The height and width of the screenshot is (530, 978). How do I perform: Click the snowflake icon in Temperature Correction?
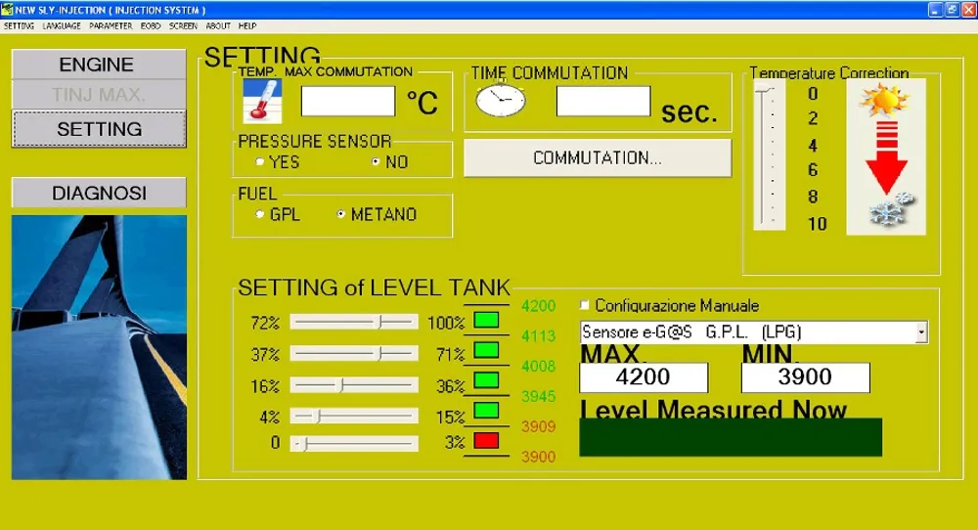pos(892,208)
